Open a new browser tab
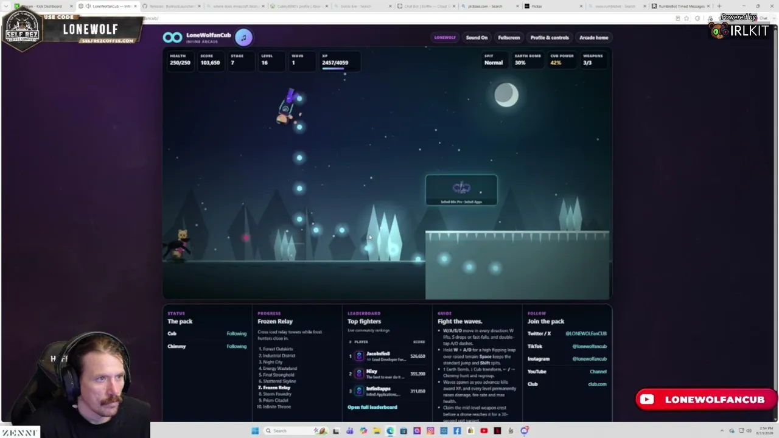Viewport: 779px width, 438px height. [x=719, y=6]
